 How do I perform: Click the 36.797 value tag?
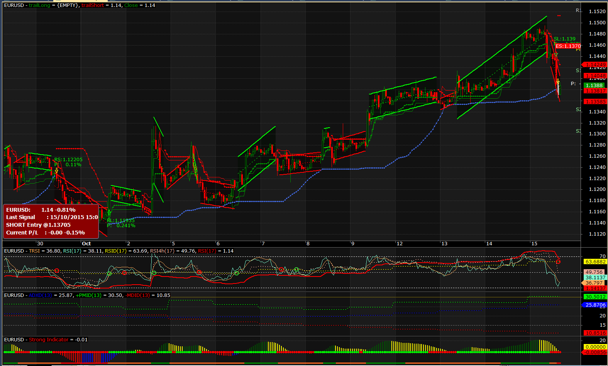pyautogui.click(x=593, y=283)
